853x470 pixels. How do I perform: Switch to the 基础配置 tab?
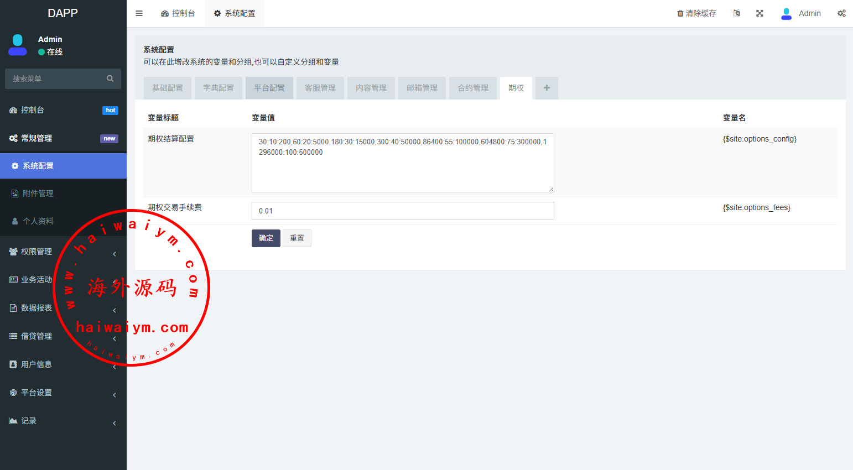168,88
